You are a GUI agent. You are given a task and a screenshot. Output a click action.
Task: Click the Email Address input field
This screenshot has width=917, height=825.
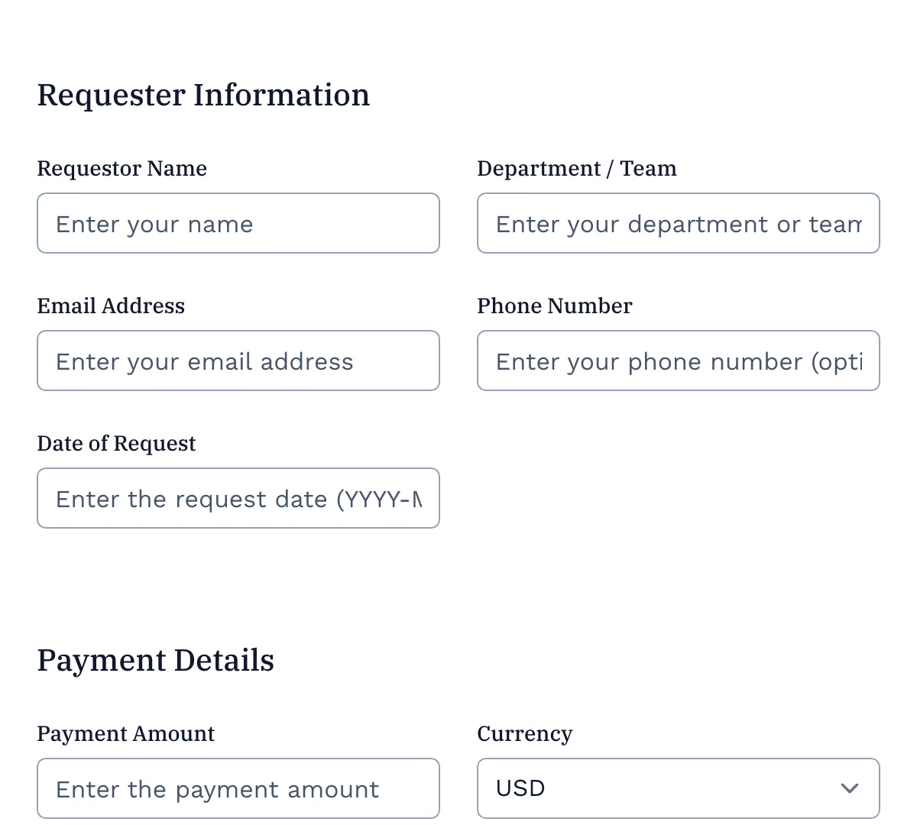[238, 361]
